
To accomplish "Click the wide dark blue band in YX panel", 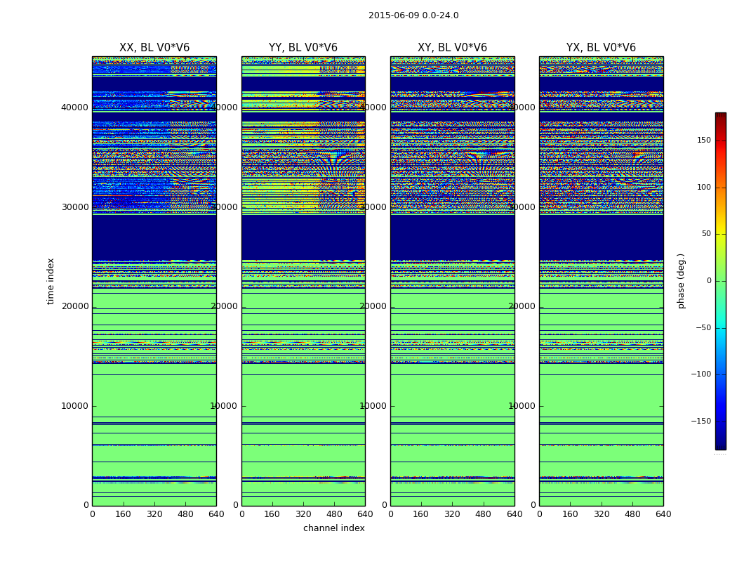I will 601,237.
